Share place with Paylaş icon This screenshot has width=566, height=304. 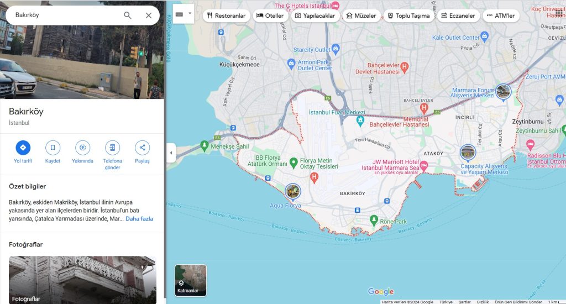click(x=142, y=148)
